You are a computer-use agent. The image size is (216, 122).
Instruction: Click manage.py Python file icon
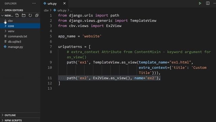click(x=5, y=47)
